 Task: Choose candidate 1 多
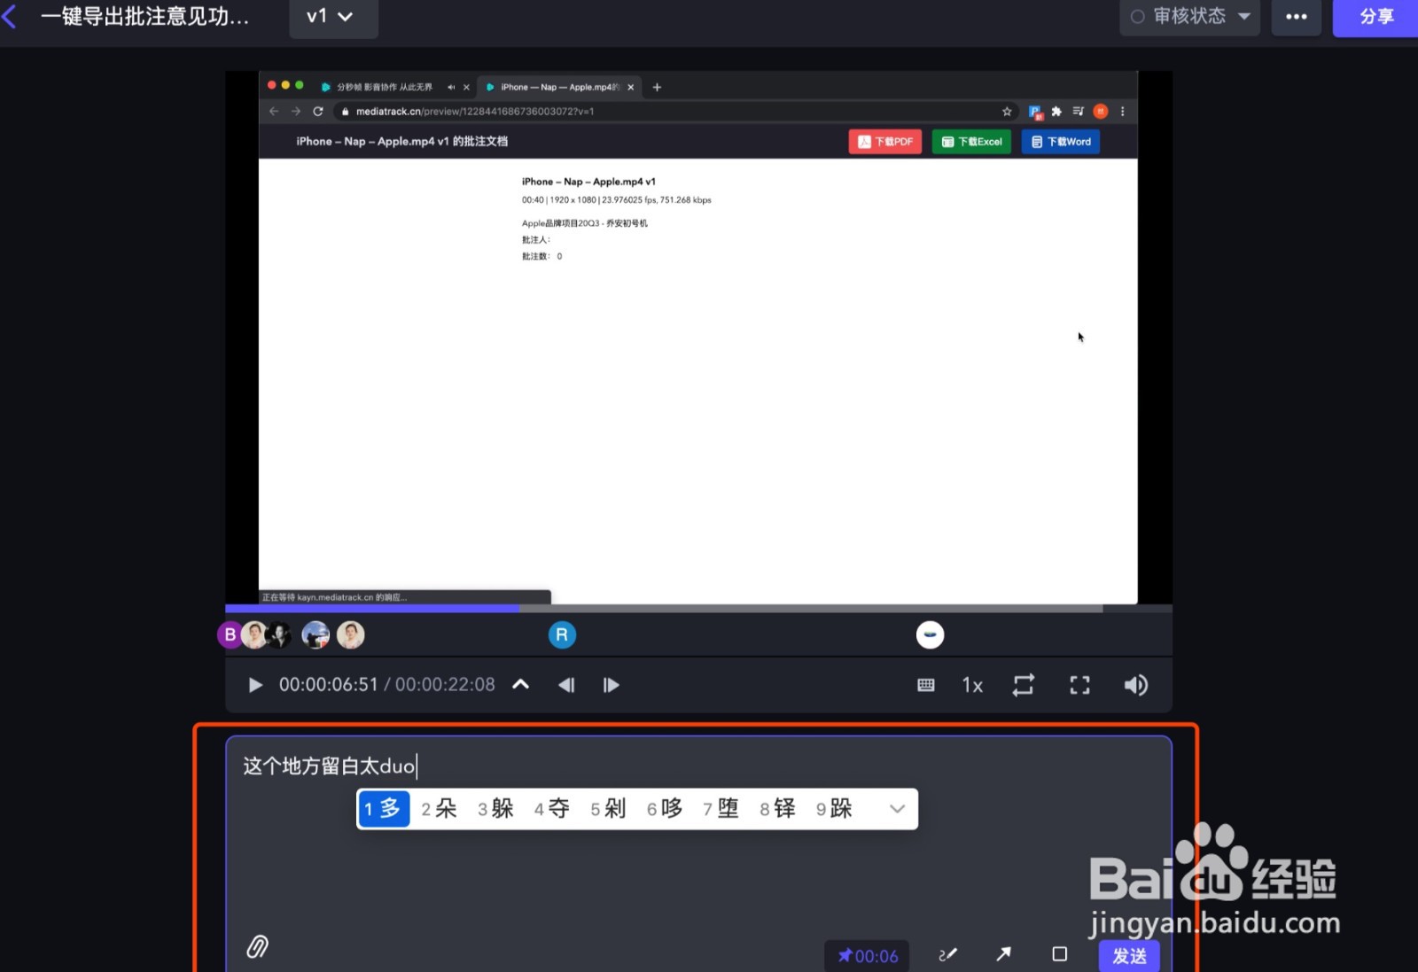pyautogui.click(x=384, y=809)
